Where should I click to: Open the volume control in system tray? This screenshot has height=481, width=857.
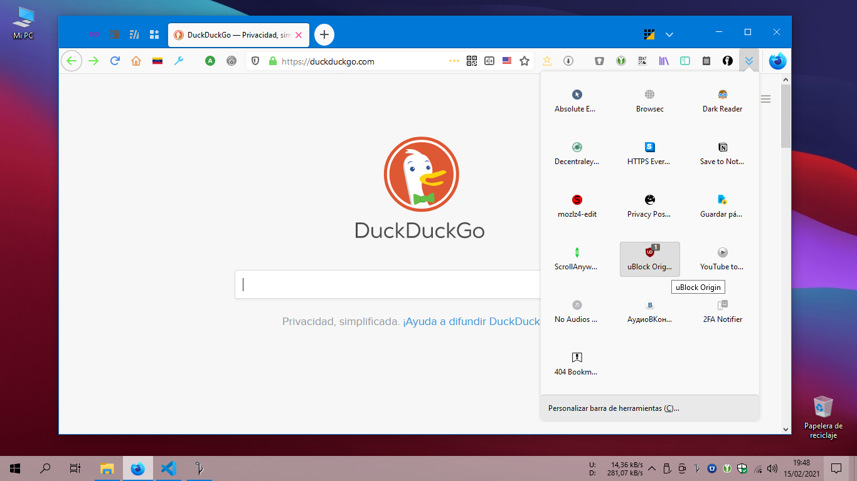[x=772, y=468]
